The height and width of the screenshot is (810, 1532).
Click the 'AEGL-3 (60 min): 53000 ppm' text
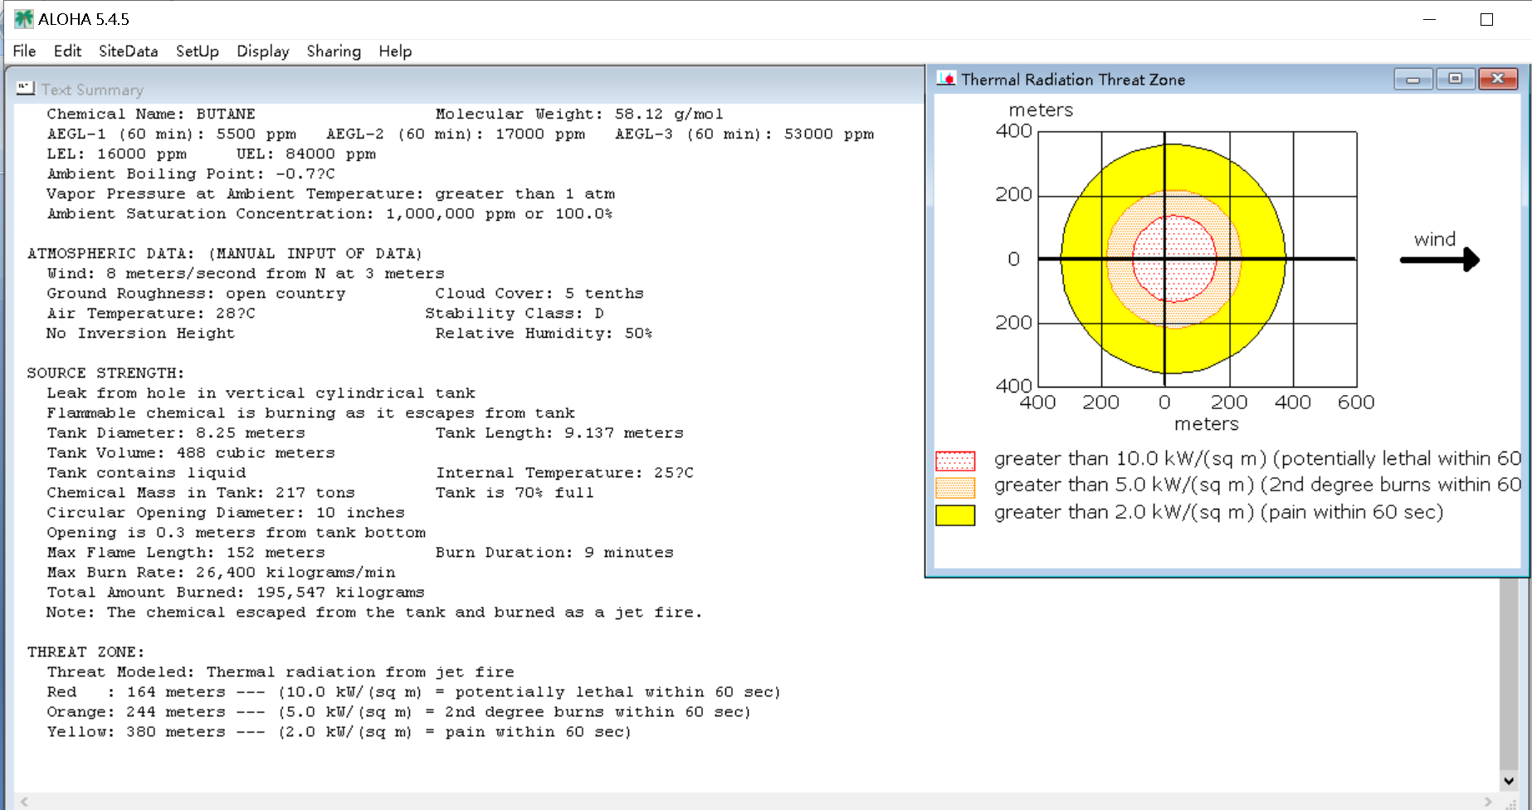pyautogui.click(x=744, y=134)
